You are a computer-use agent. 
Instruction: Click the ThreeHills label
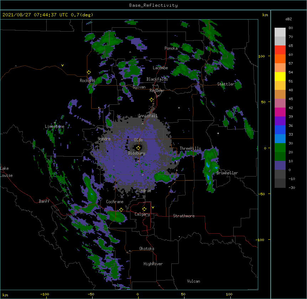click(x=190, y=148)
